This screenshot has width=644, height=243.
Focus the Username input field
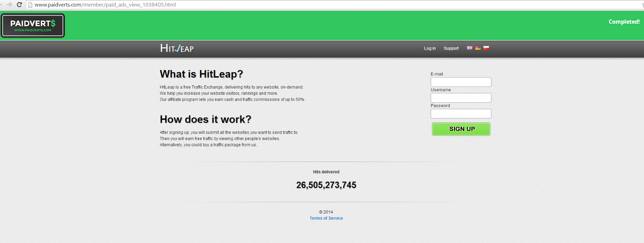click(x=461, y=98)
